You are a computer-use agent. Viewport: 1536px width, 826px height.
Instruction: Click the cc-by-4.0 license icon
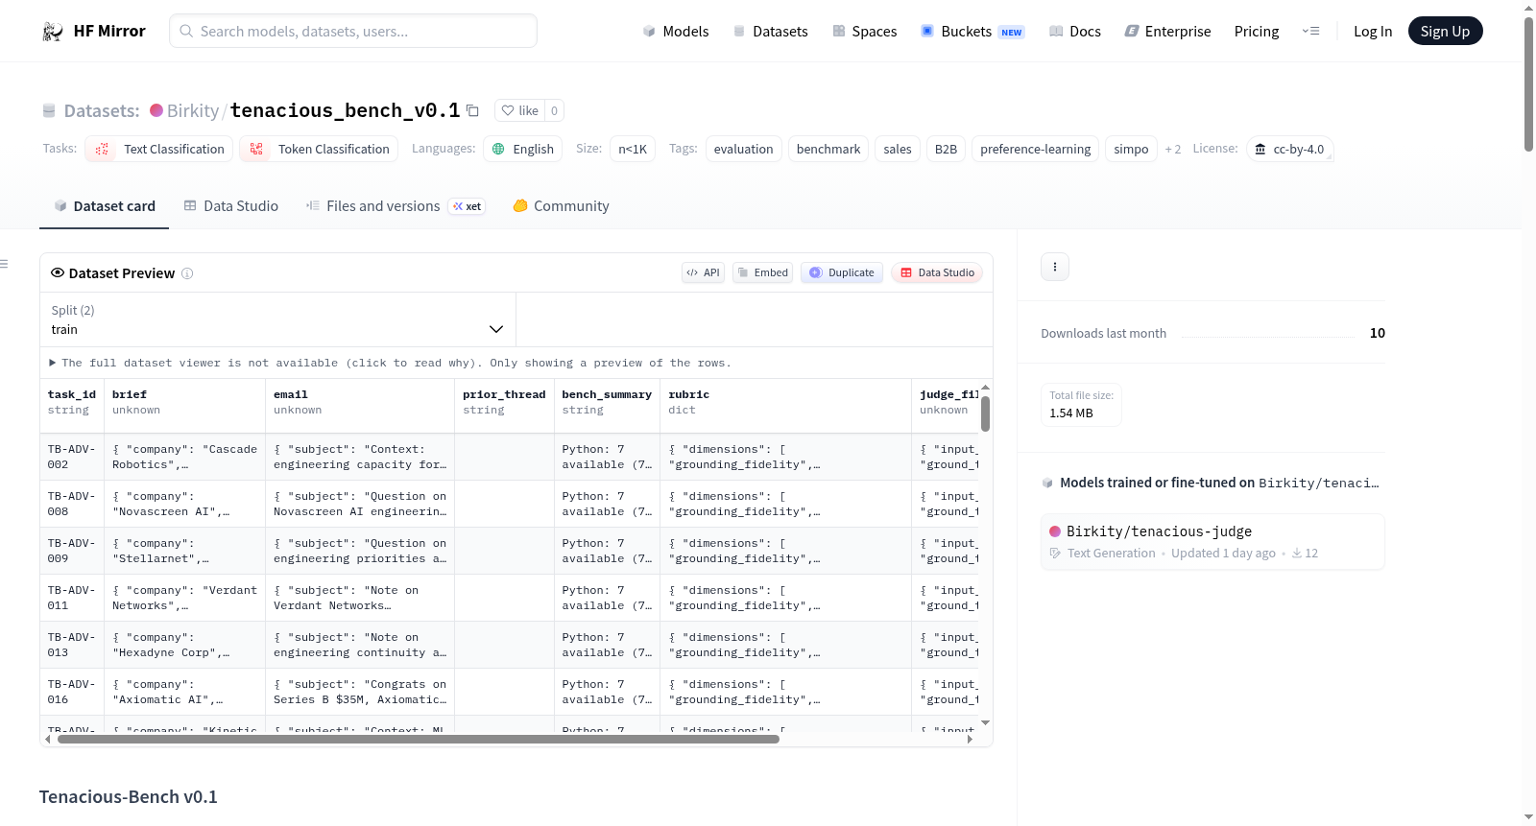pyautogui.click(x=1260, y=149)
